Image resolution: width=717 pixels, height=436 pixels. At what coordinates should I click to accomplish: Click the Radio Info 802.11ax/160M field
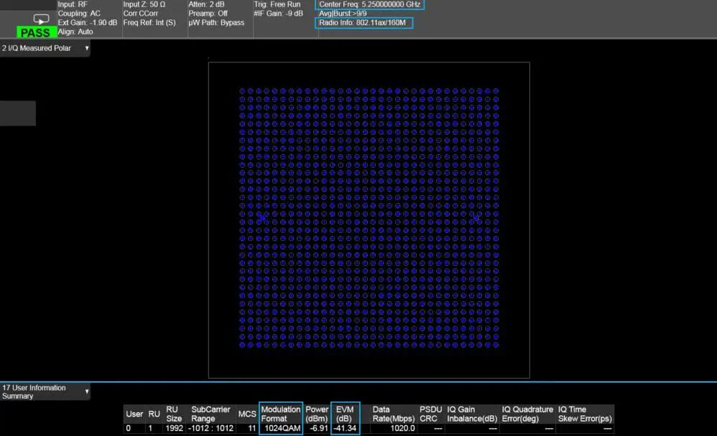365,23
